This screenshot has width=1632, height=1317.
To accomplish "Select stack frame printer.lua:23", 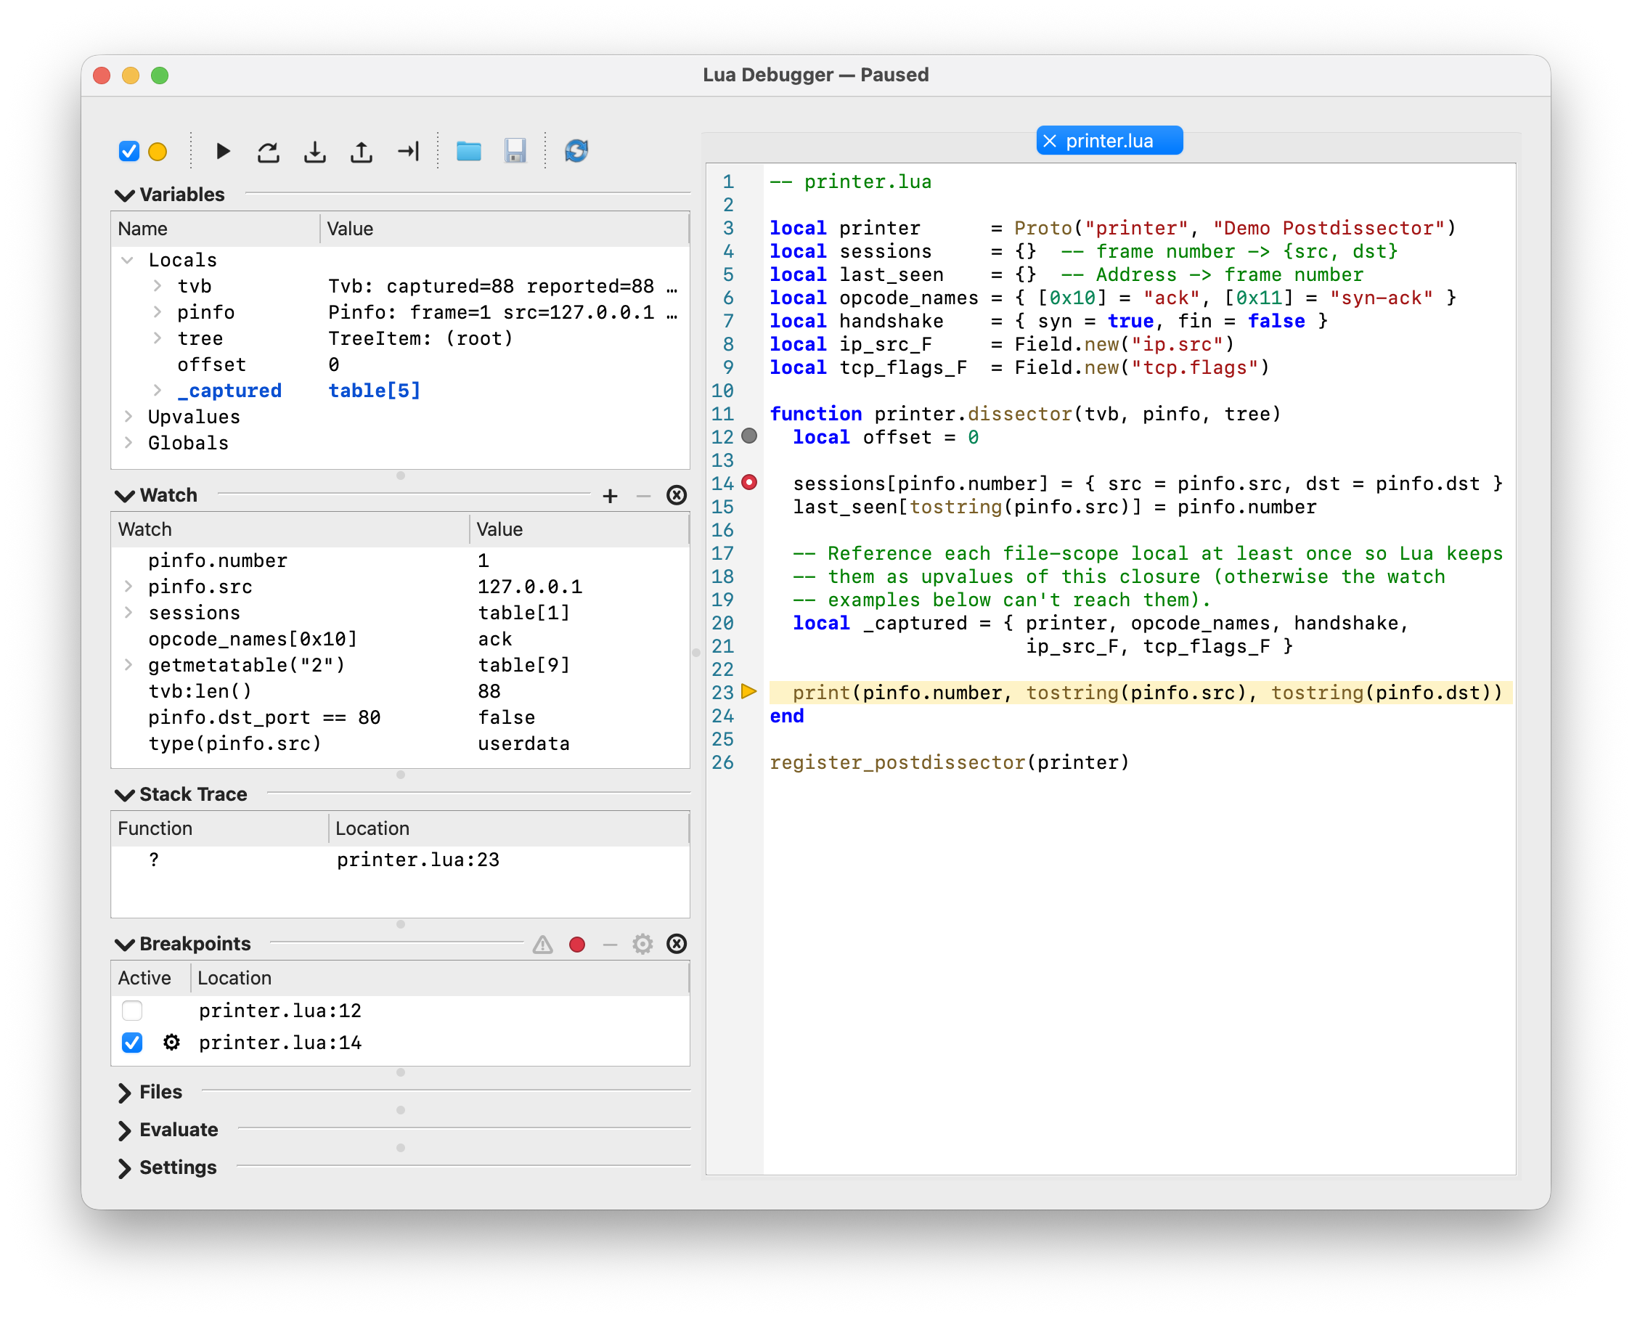I will (400, 860).
